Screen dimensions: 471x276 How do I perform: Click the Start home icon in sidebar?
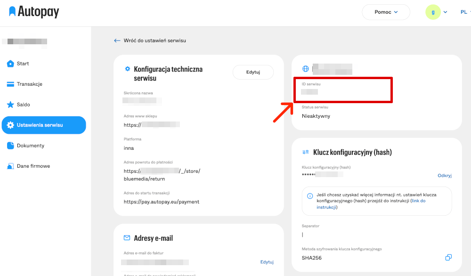coord(10,64)
